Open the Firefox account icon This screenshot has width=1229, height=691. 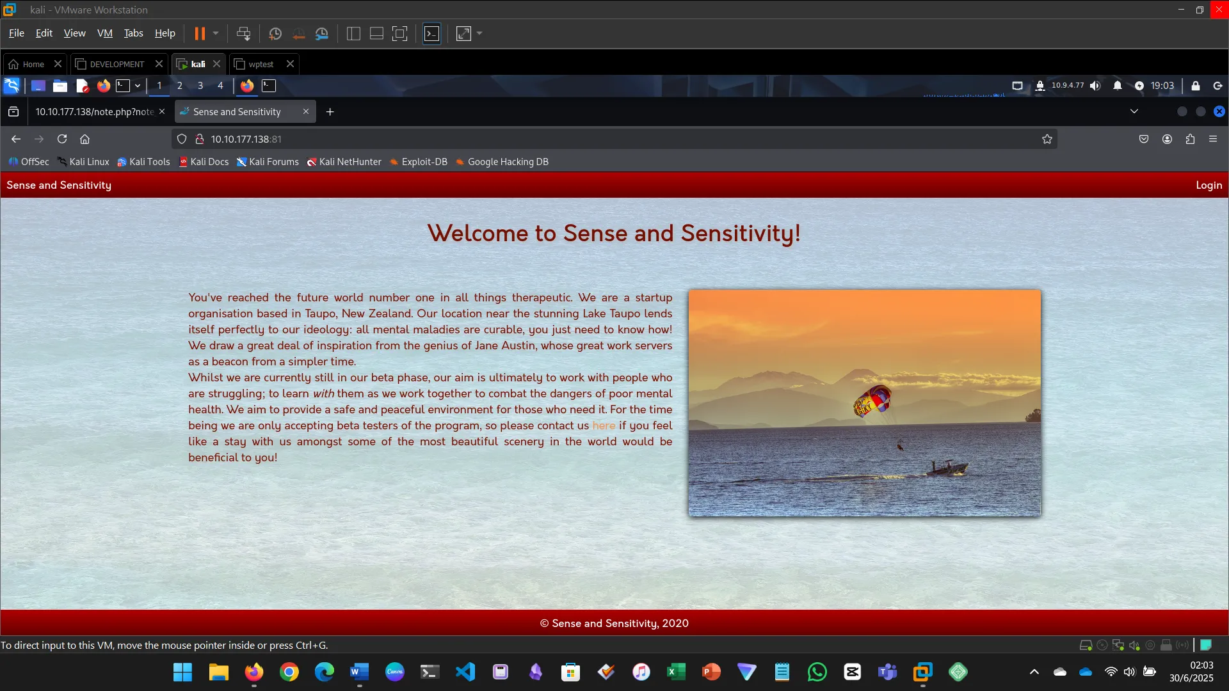click(x=1166, y=139)
